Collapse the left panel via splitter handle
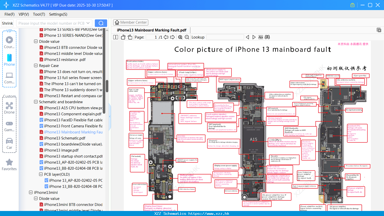Screen dimensions: 384x216 pos(110,116)
